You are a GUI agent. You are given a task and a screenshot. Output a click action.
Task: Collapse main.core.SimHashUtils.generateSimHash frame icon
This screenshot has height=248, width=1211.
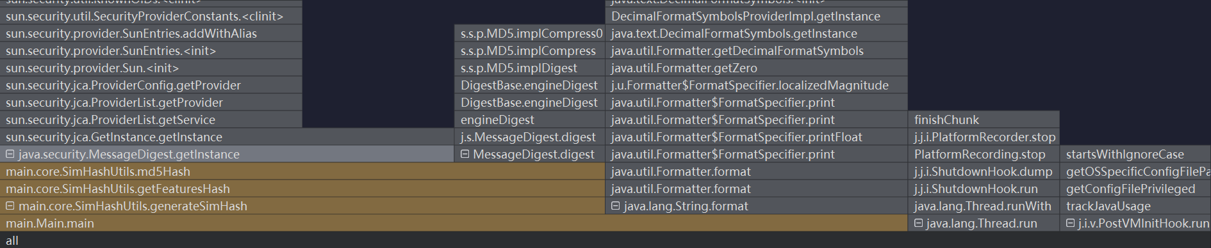[10, 206]
